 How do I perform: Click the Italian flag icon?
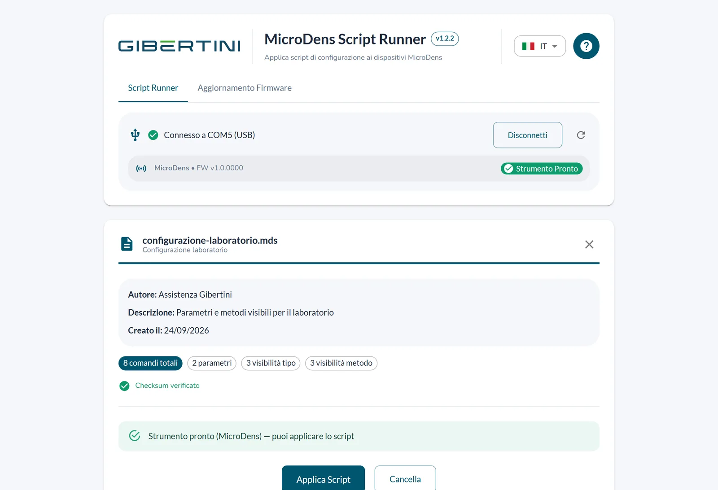pyautogui.click(x=528, y=46)
